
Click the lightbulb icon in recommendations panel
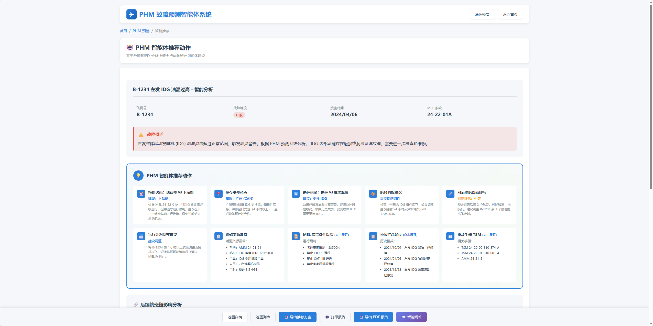138,176
